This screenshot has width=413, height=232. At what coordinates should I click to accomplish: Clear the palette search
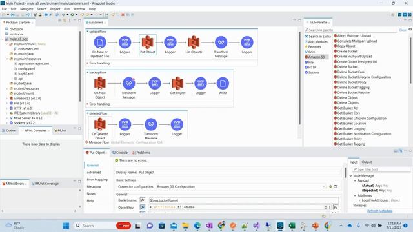[403, 30]
